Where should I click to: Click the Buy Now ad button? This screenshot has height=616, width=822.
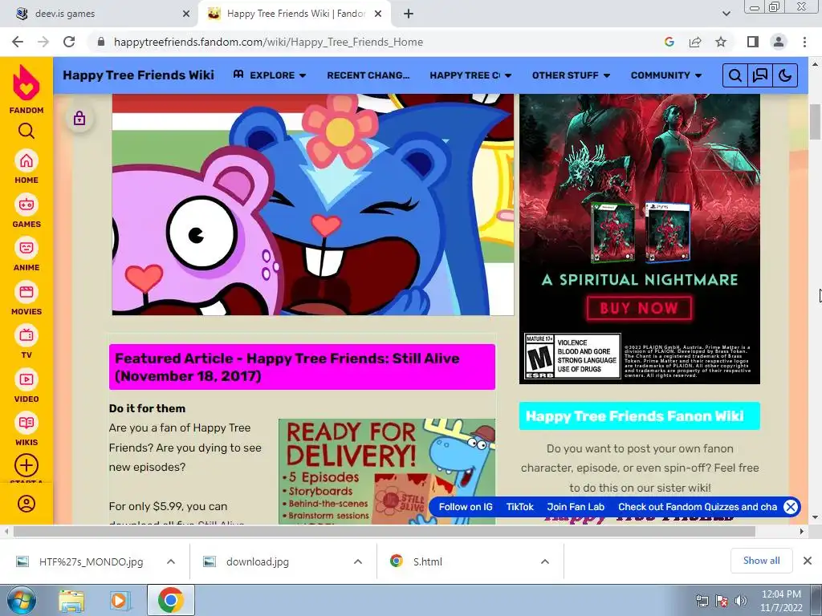click(x=639, y=308)
